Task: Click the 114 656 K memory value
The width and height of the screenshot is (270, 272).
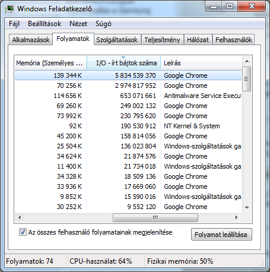Action: [68, 96]
